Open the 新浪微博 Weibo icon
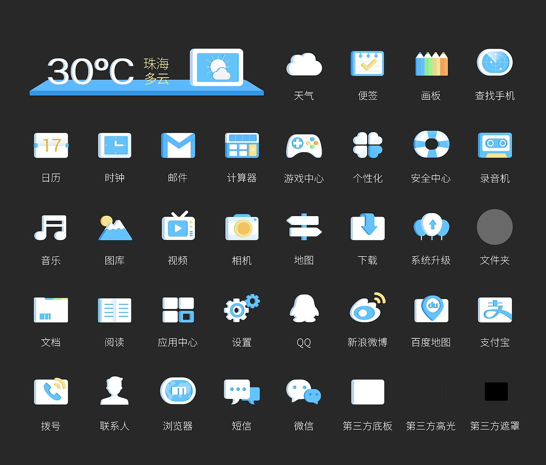 pyautogui.click(x=368, y=307)
